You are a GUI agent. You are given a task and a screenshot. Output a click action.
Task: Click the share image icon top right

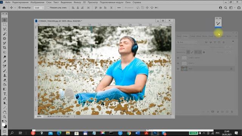239,8
